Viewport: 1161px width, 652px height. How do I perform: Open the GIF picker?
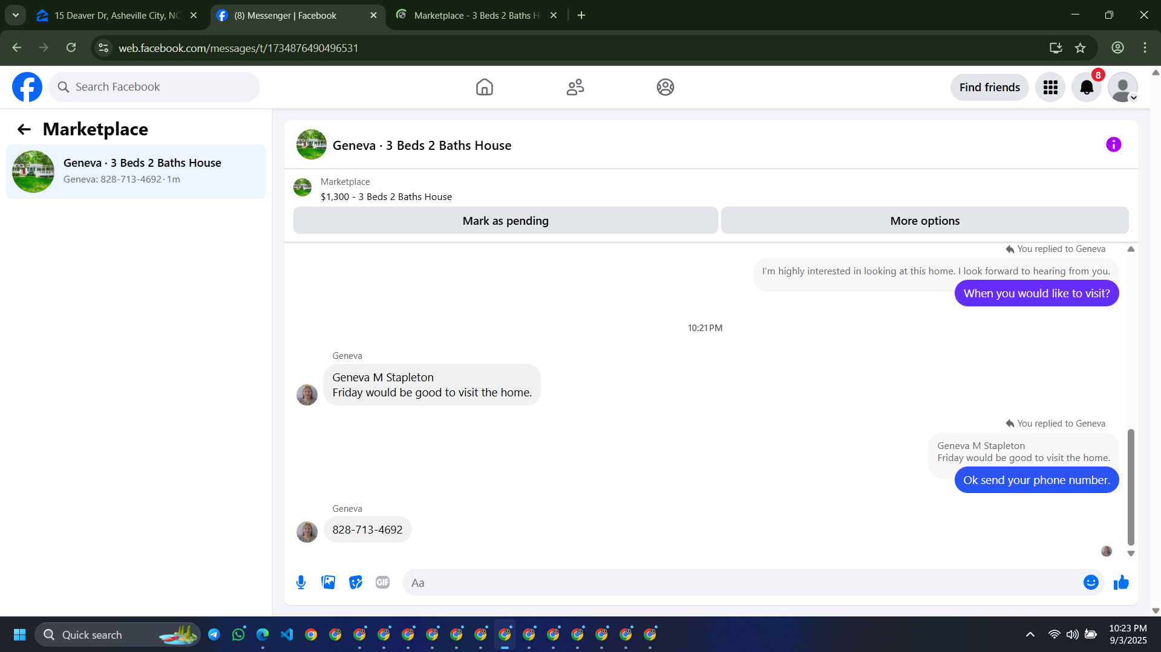(x=383, y=582)
